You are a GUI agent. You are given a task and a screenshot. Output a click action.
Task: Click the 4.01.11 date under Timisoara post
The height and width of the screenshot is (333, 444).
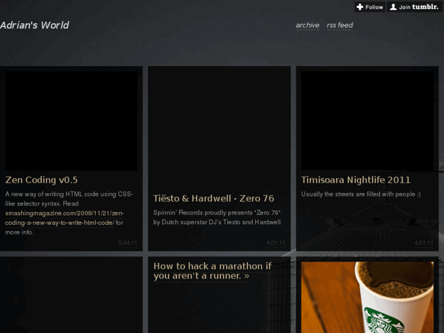(424, 243)
